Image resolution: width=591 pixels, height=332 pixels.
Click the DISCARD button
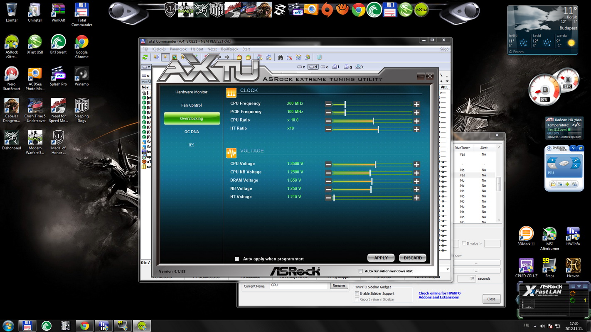point(413,258)
